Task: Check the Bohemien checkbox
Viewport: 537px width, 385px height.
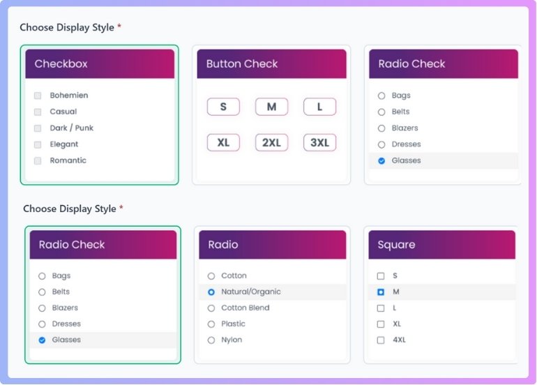Action: tap(38, 96)
